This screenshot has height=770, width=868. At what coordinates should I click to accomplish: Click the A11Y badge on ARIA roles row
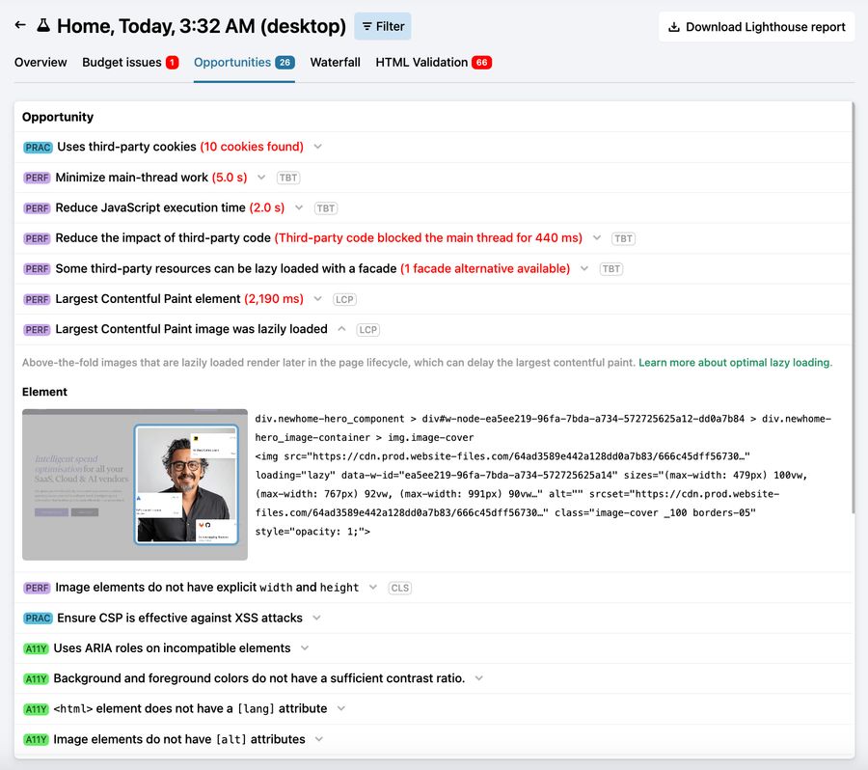point(36,648)
